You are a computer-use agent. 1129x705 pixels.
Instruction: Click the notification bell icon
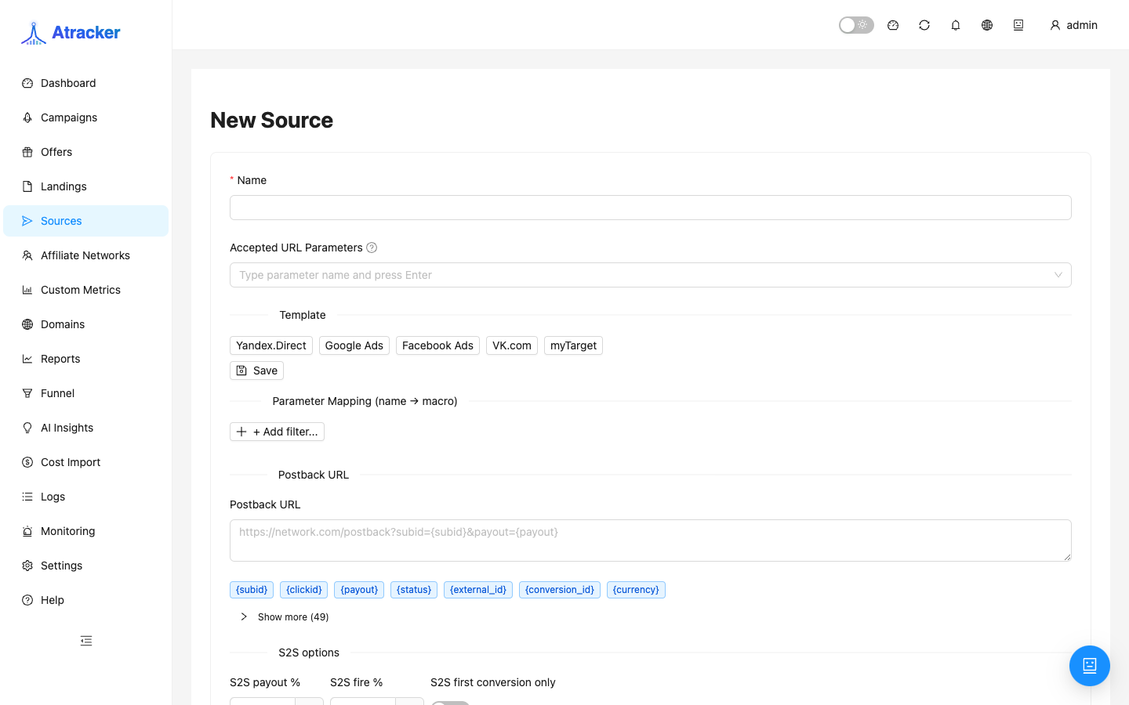pyautogui.click(x=956, y=25)
